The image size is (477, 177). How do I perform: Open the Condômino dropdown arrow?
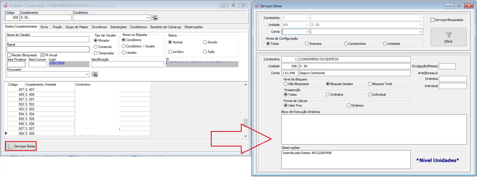[148, 18]
